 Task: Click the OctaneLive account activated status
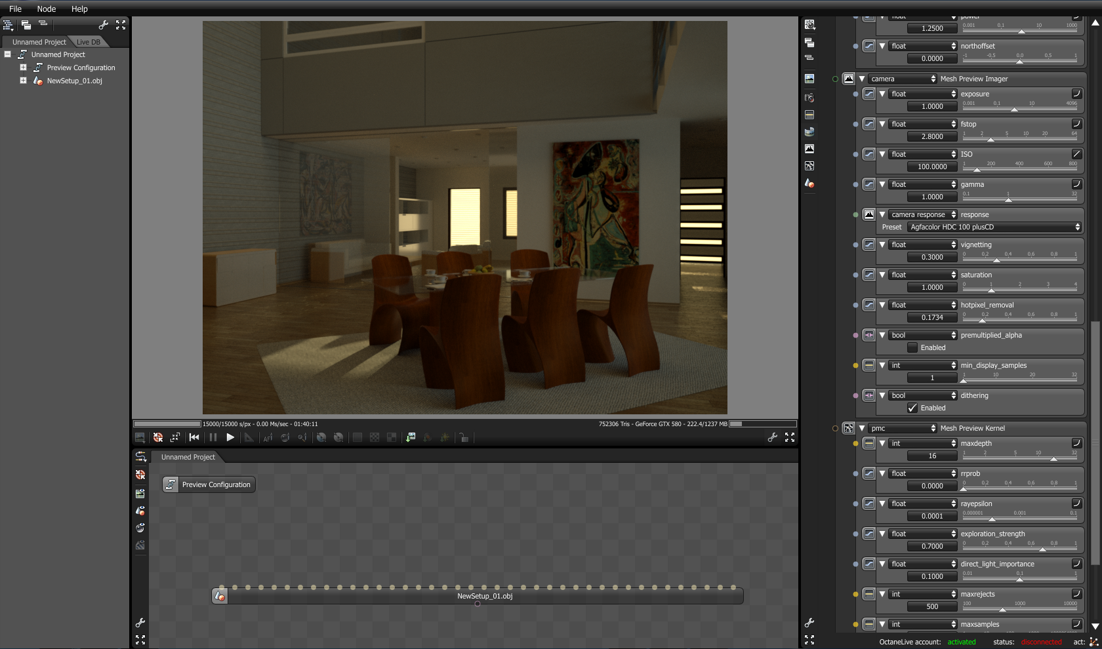[x=962, y=642]
